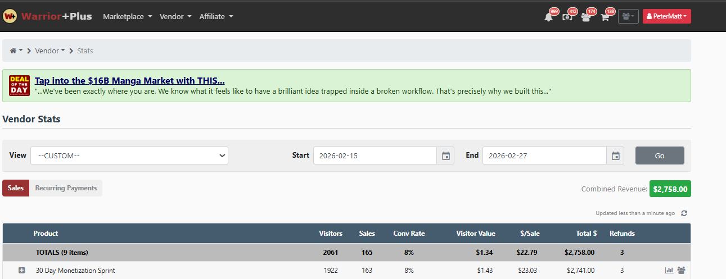Screen dimensions: 726x279
Task: Open chart icon for 30 Day Monetization Sprint
Action: pyautogui.click(x=669, y=271)
